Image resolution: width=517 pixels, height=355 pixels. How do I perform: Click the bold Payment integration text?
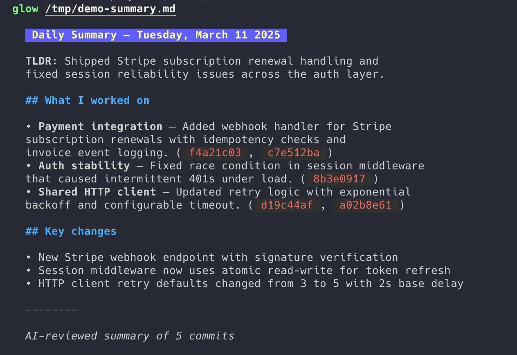100,126
